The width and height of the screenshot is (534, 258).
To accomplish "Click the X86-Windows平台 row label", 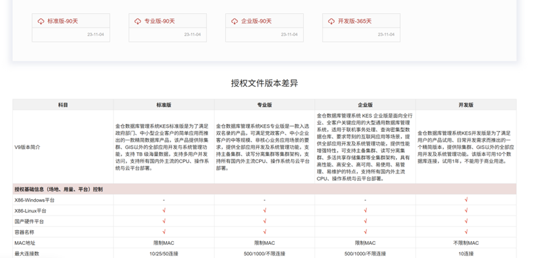I will (35, 200).
